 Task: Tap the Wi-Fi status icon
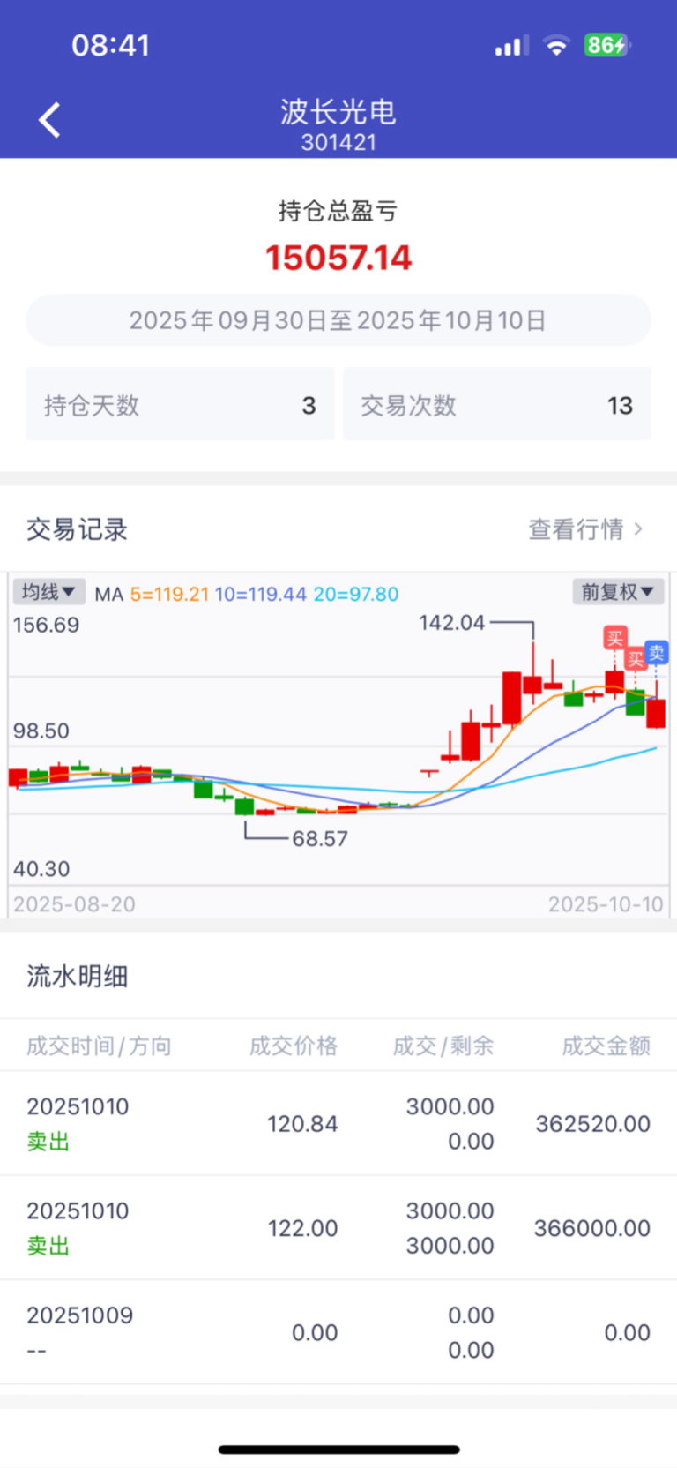556,46
